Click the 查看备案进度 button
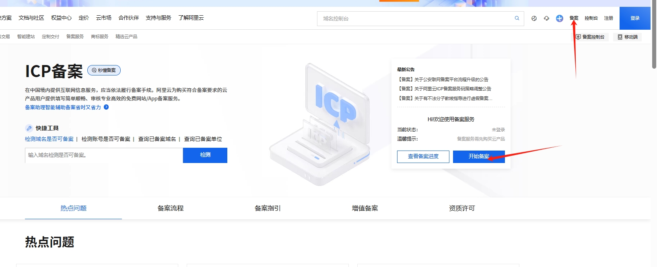 (423, 157)
